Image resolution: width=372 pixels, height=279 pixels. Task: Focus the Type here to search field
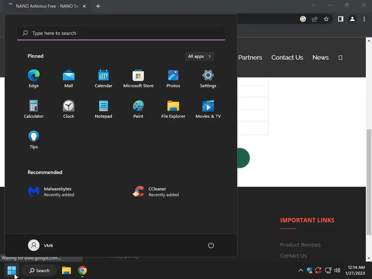[121, 33]
